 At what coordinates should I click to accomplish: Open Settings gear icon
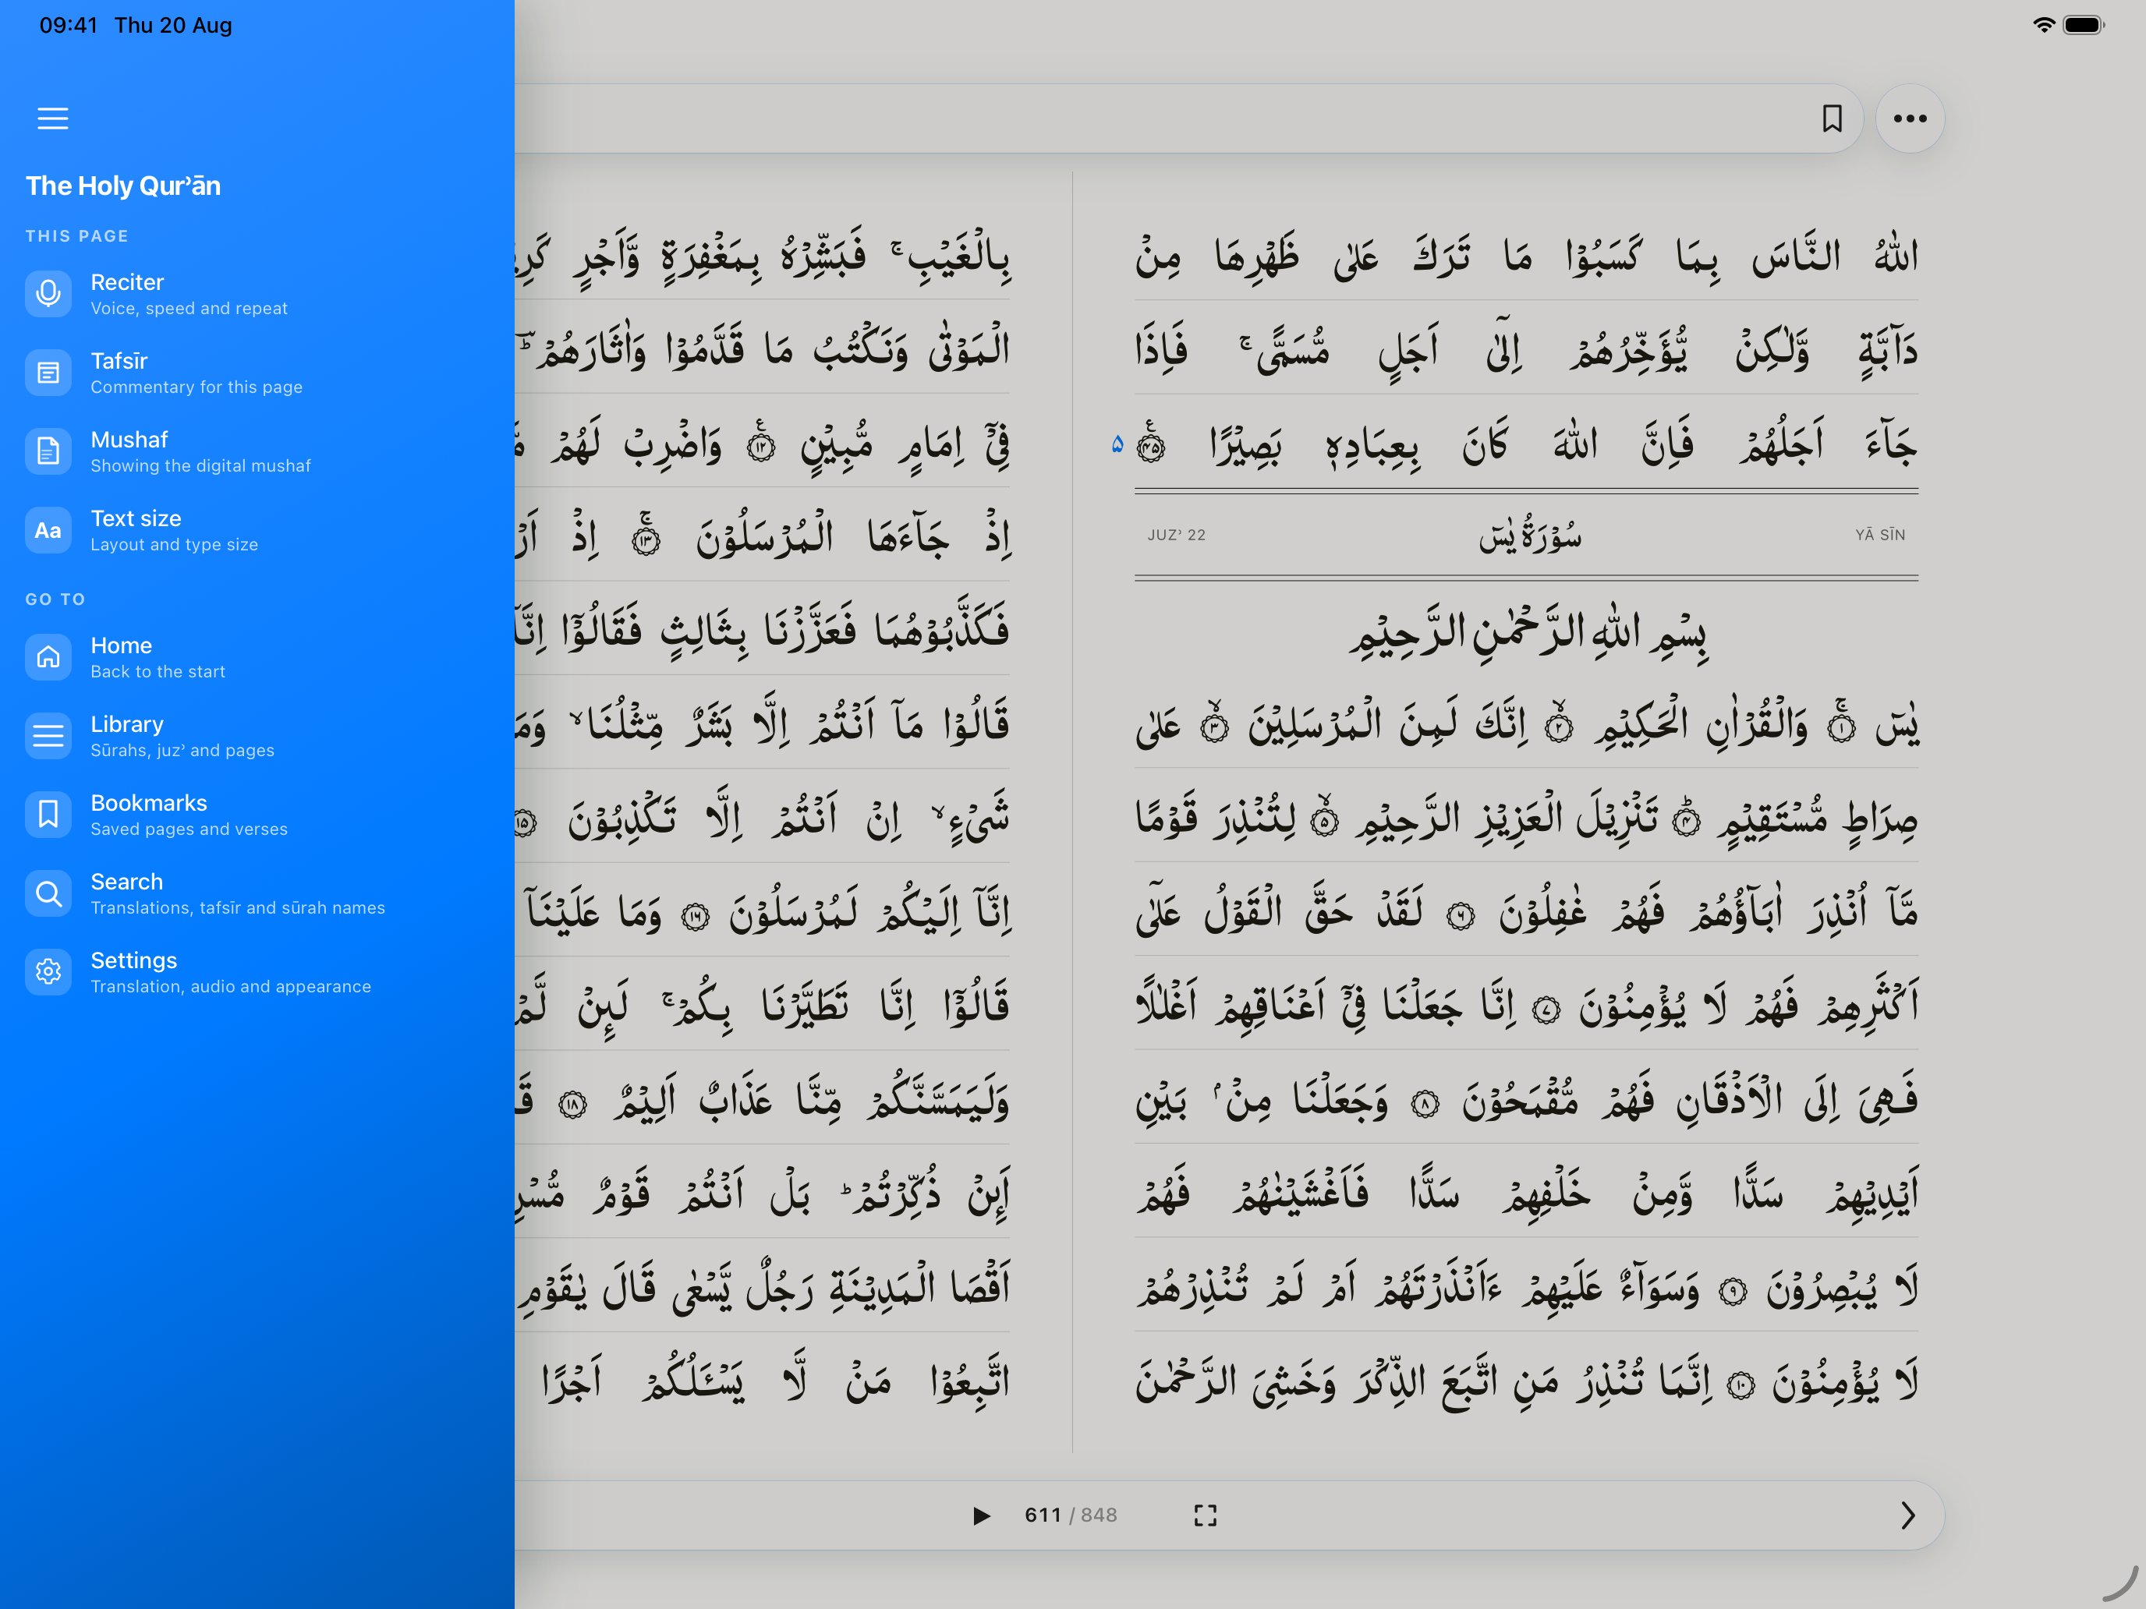pos(48,972)
